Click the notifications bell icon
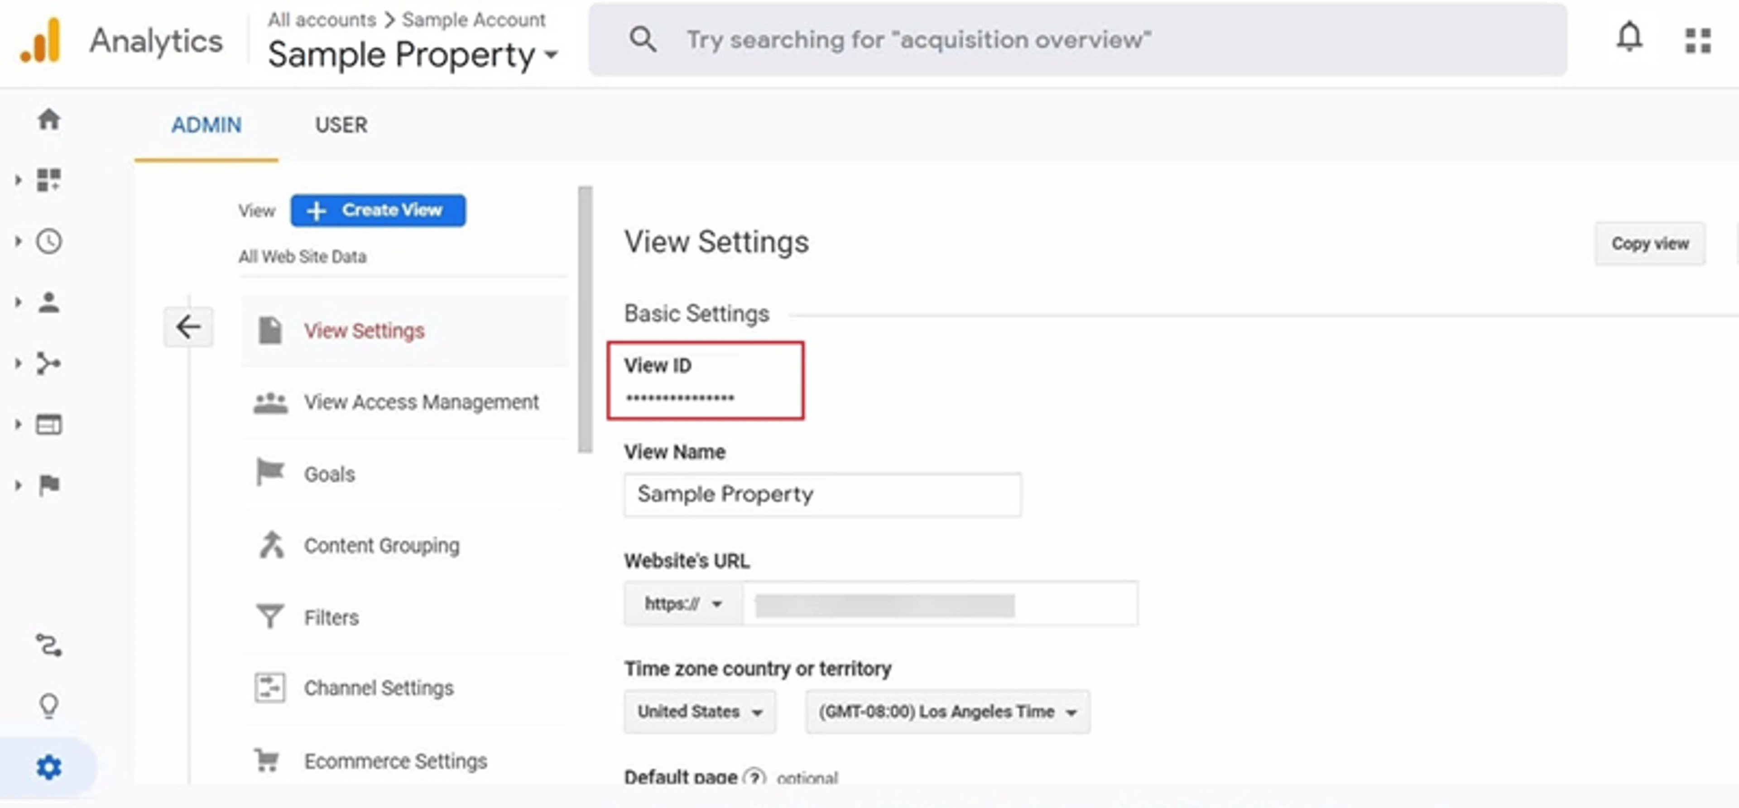Viewport: 1739px width, 808px height. click(x=1629, y=37)
